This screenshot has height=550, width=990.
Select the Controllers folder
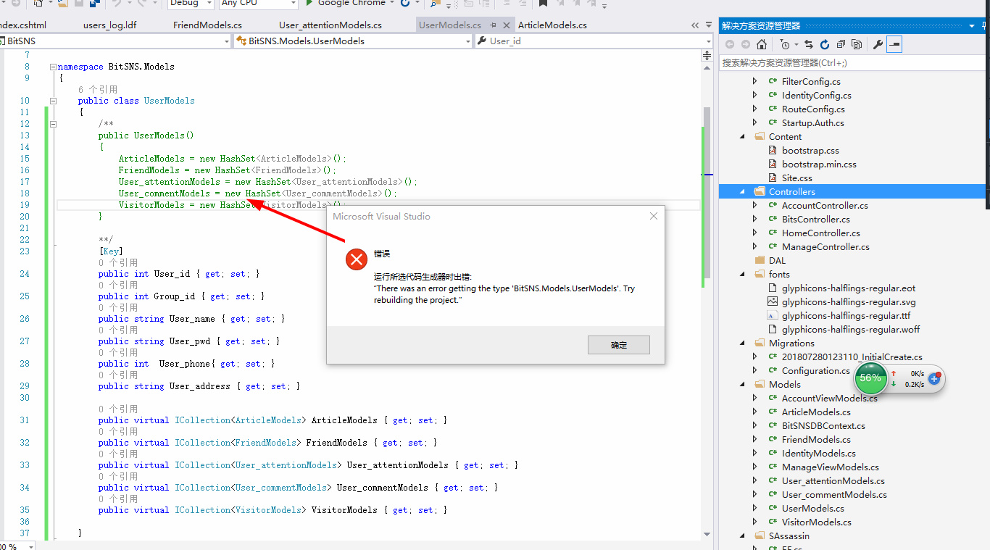(x=791, y=191)
